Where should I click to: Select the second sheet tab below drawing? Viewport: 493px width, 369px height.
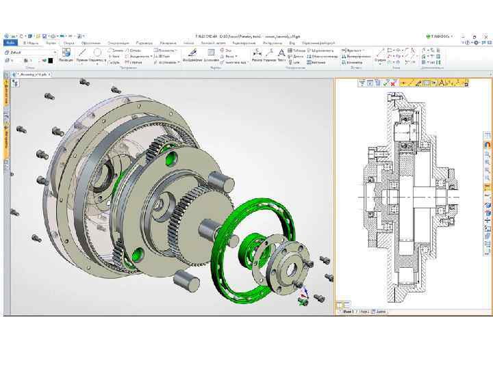coord(363,312)
